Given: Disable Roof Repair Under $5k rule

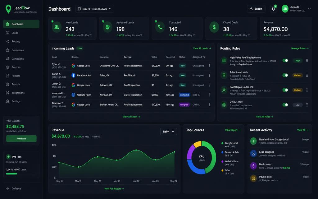Looking at the screenshot, I should tap(285, 90).
